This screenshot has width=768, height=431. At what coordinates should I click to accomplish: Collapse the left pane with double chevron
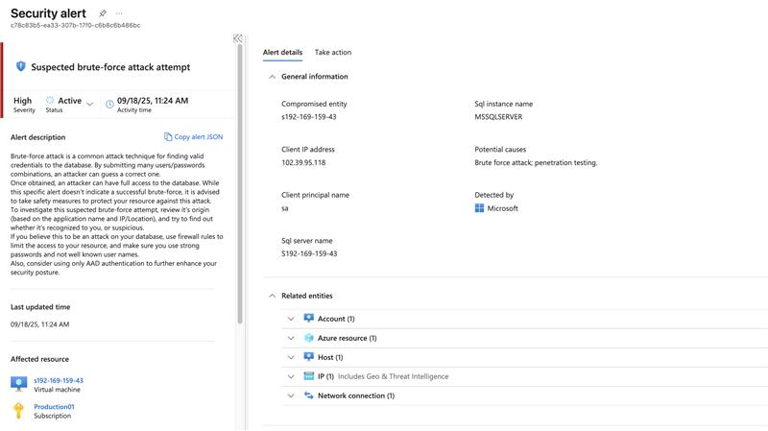point(237,38)
